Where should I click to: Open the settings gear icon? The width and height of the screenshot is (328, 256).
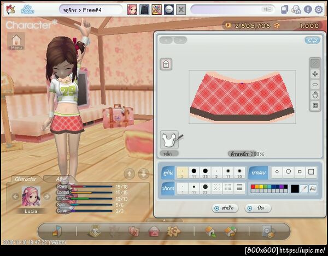point(319,10)
